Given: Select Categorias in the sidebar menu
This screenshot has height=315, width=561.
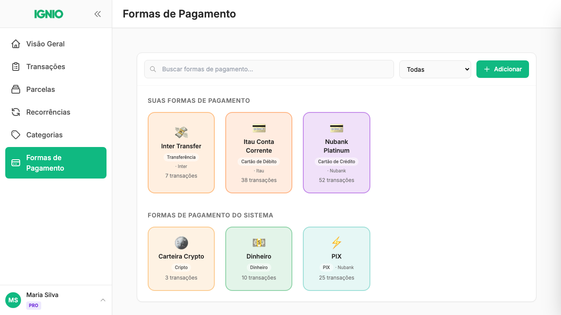Looking at the screenshot, I should (x=45, y=135).
